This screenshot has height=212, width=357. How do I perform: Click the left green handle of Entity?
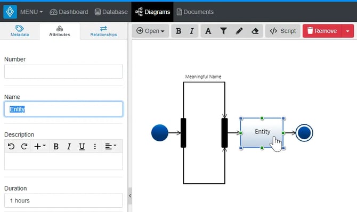point(241,133)
